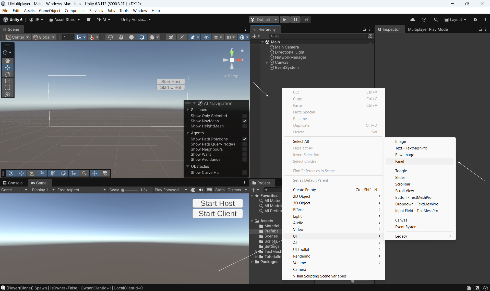Open the Layout dropdown
The image size is (490, 291).
456,20
